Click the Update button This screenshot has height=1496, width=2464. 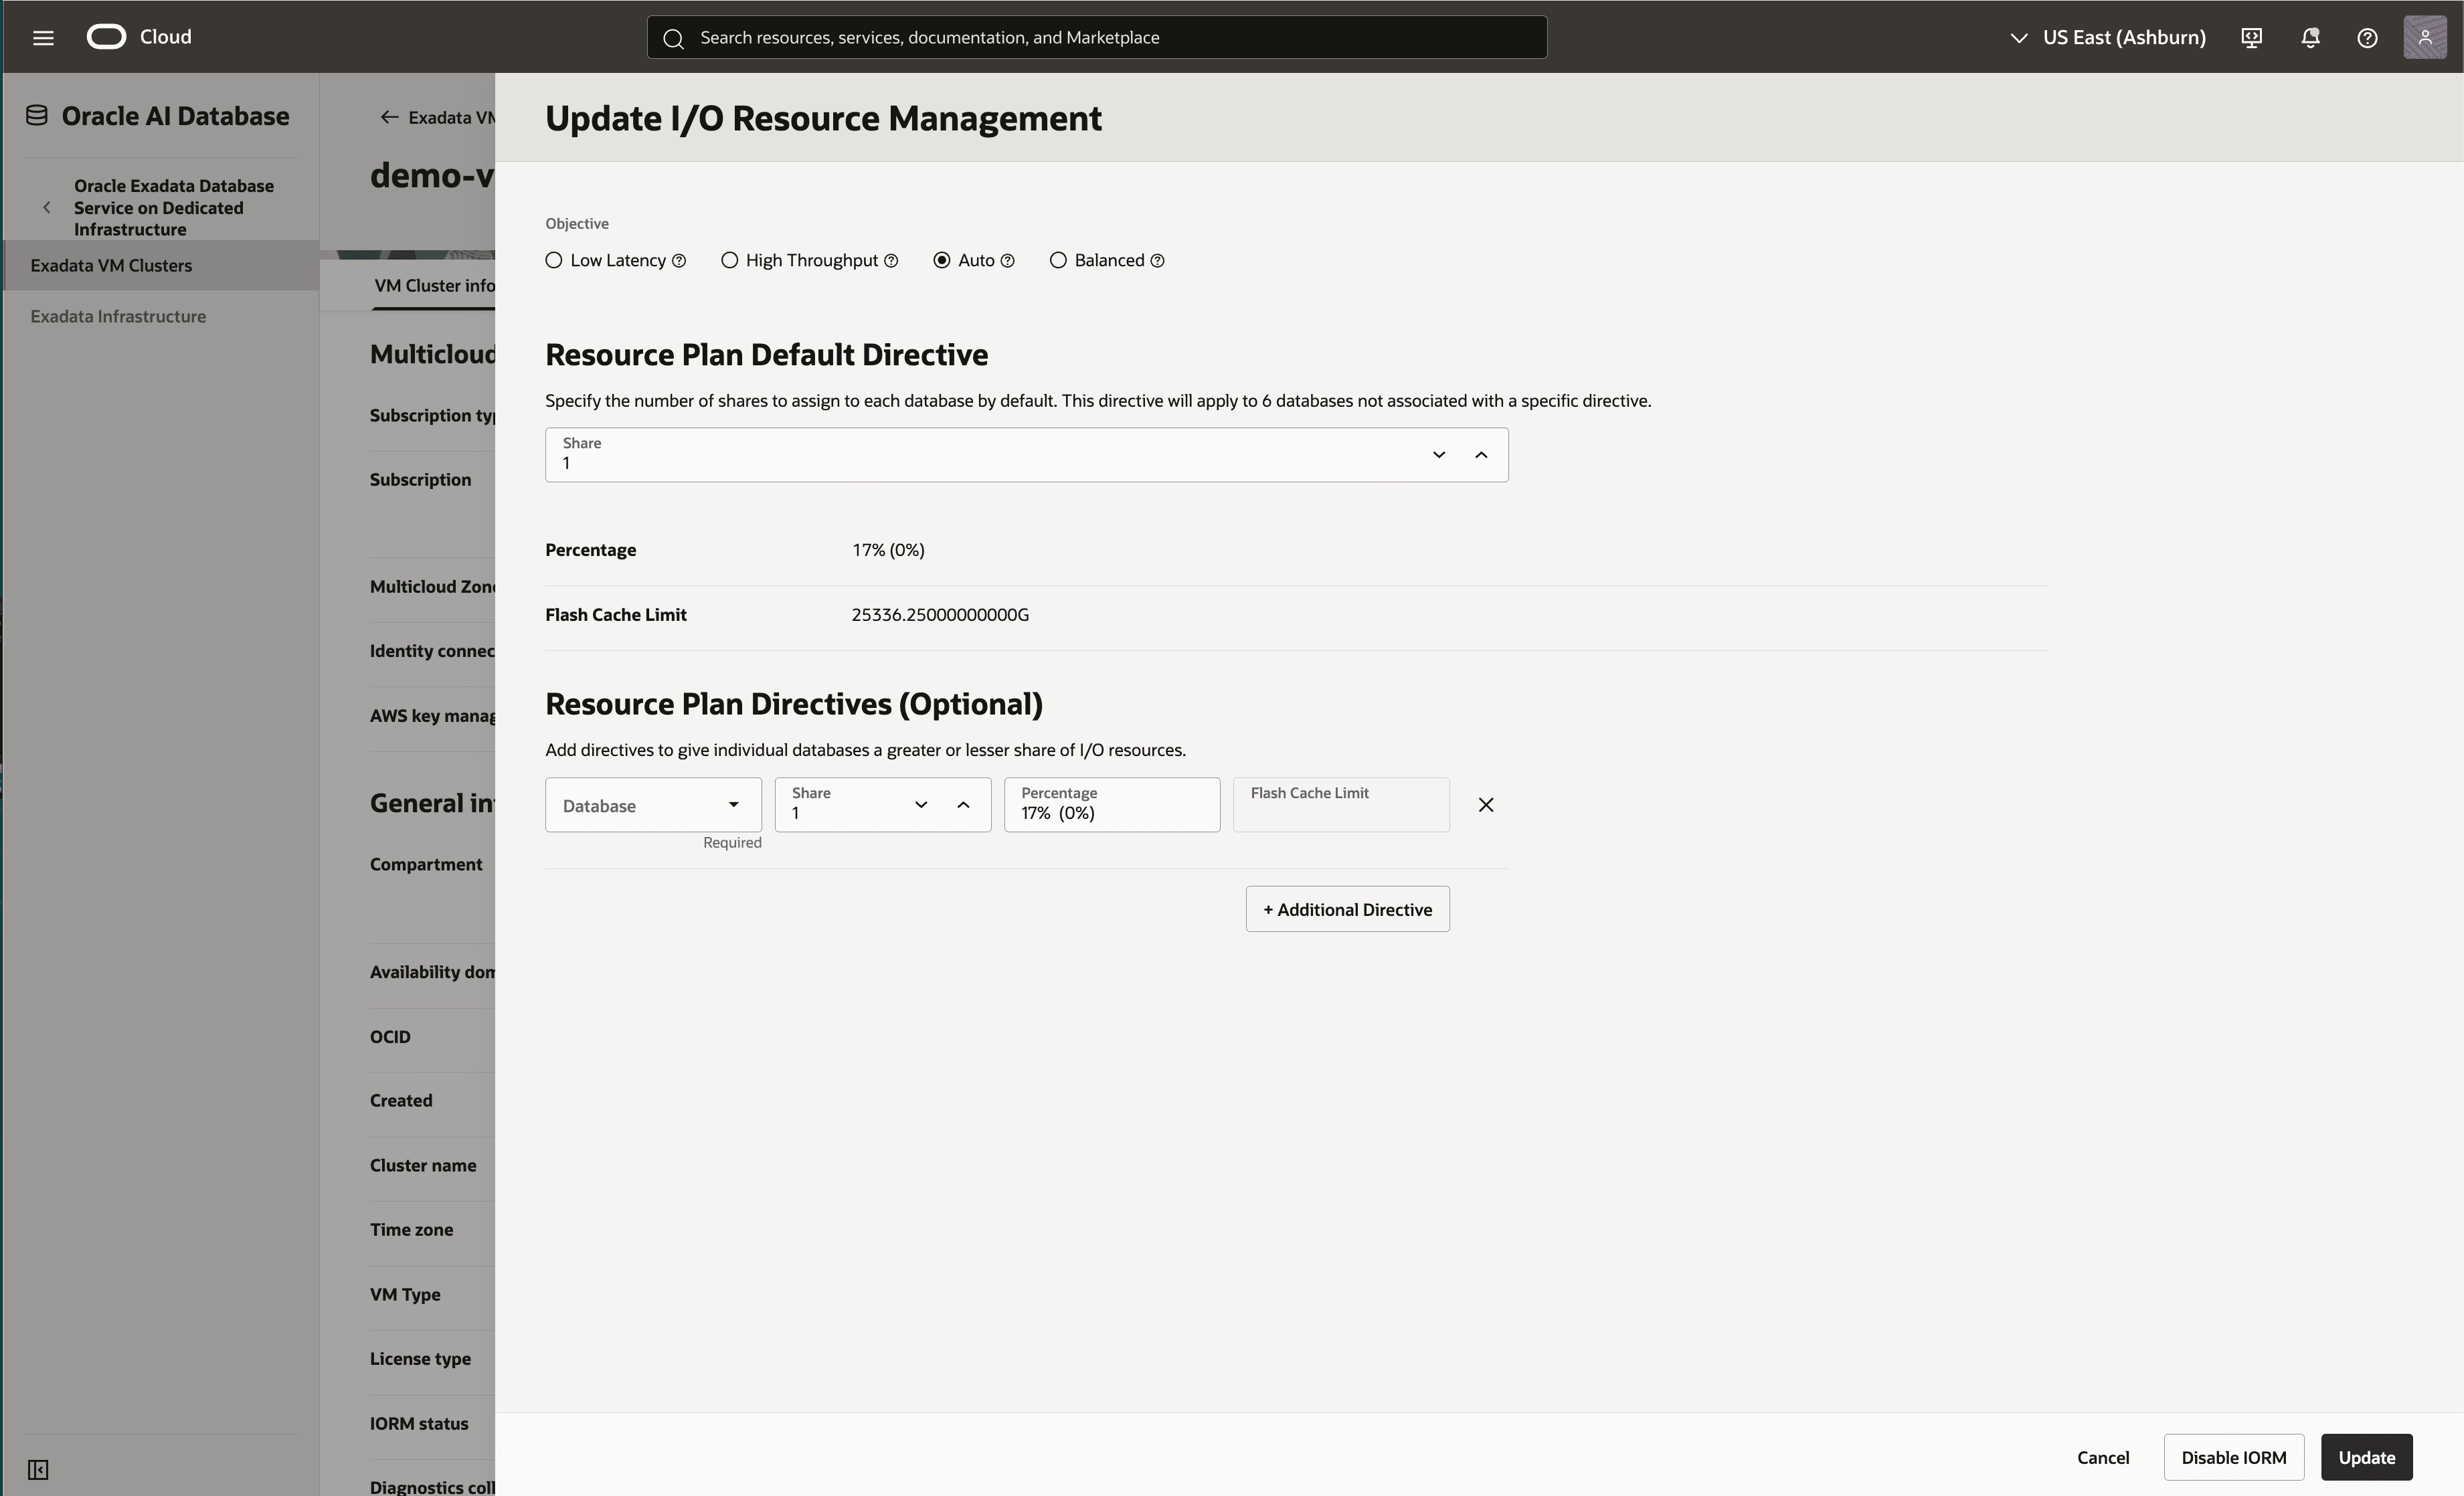2366,1457
